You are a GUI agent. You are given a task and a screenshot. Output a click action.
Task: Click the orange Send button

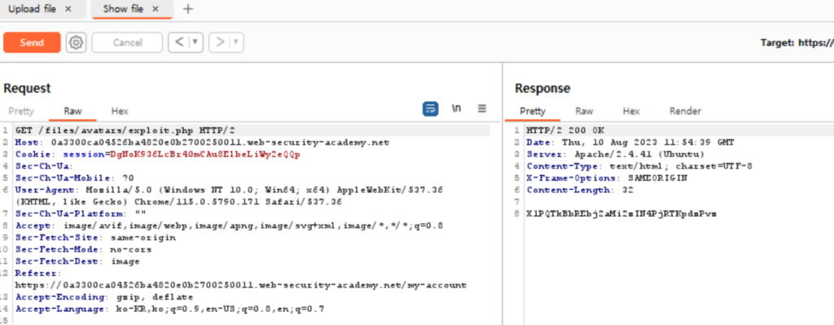[32, 42]
